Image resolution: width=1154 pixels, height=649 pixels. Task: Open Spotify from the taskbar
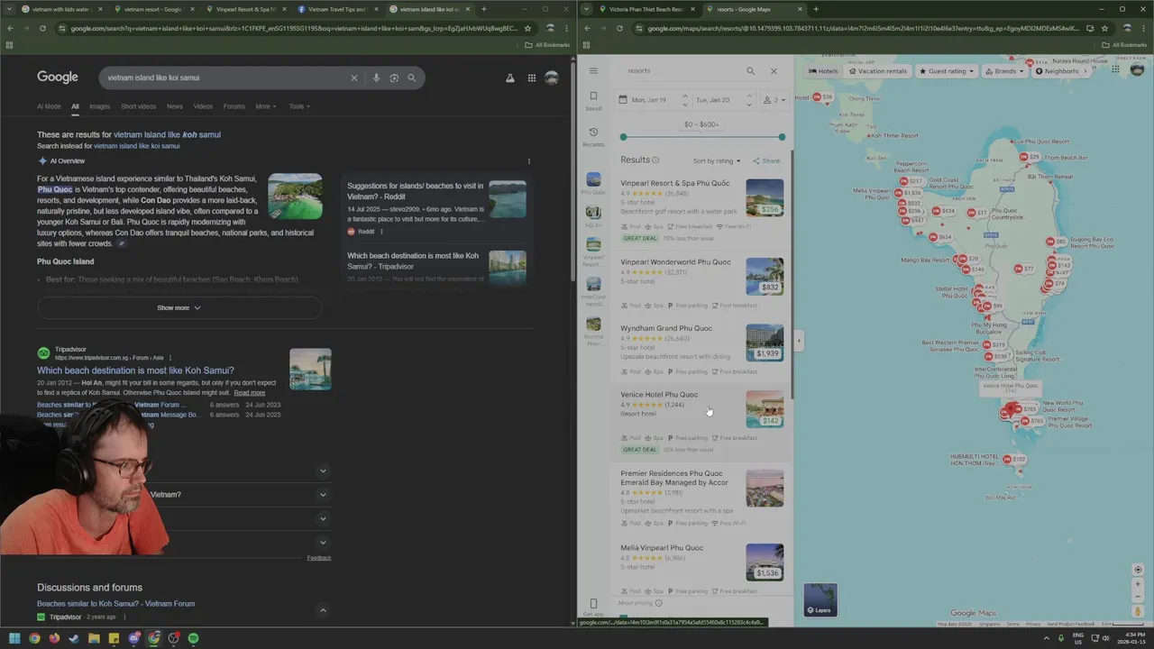point(193,638)
